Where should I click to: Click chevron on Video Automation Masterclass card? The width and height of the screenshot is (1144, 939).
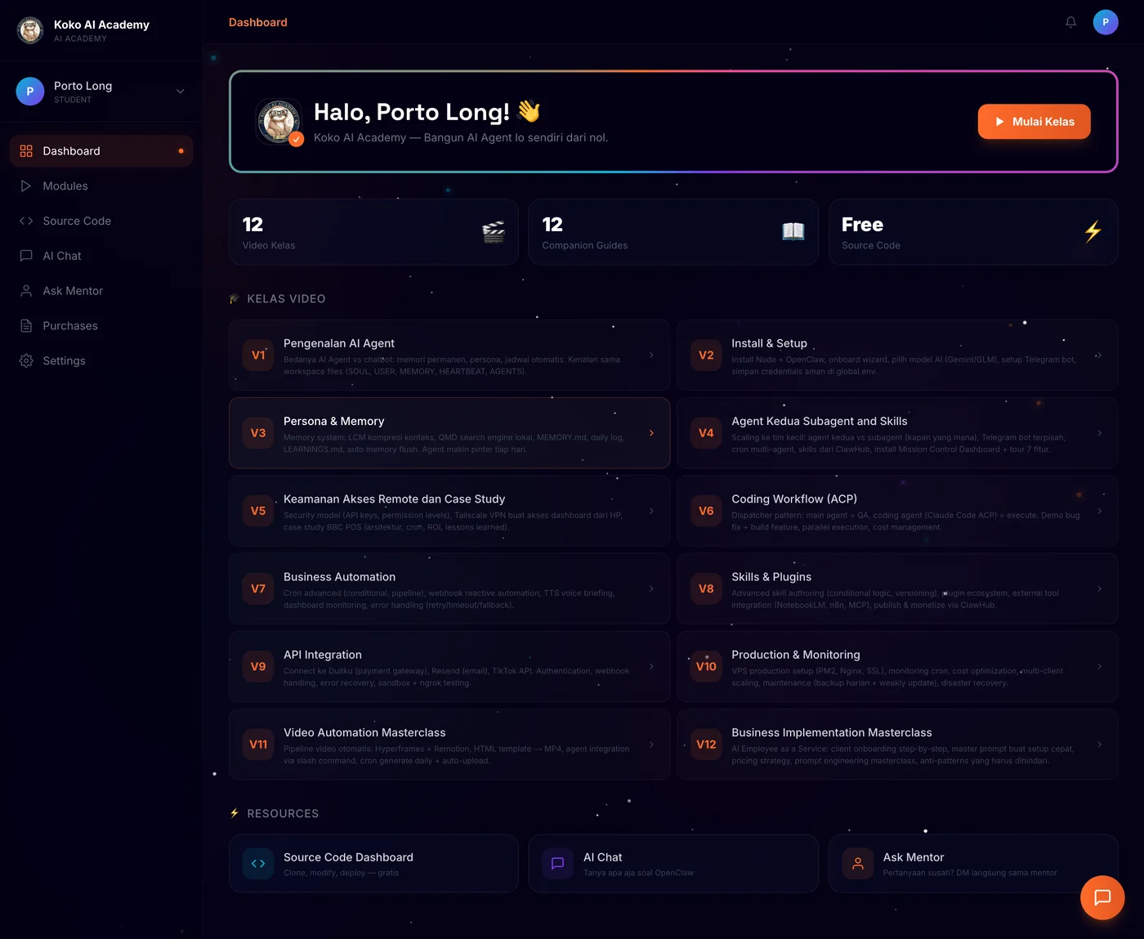[651, 744]
